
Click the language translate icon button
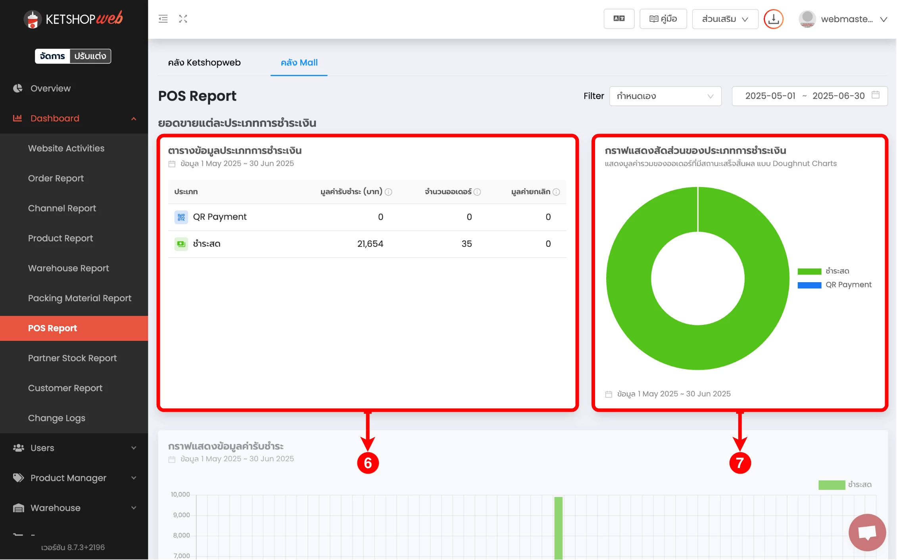[x=619, y=19]
